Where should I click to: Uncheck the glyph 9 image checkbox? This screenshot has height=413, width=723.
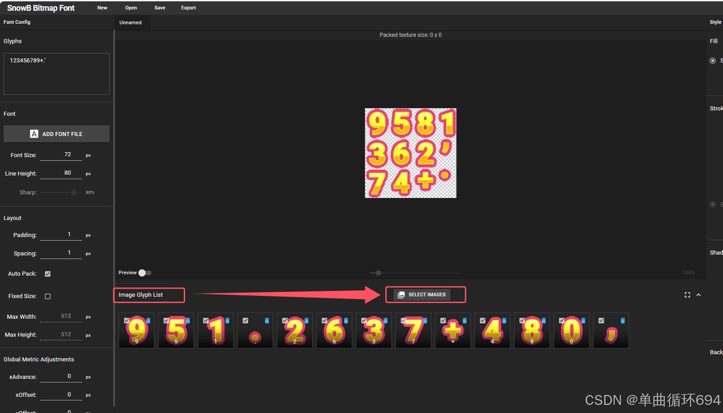click(127, 321)
